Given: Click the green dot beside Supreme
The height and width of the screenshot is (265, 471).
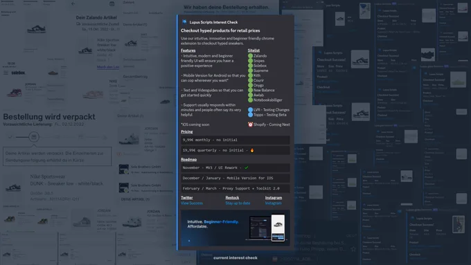Looking at the screenshot, I should (x=250, y=71).
